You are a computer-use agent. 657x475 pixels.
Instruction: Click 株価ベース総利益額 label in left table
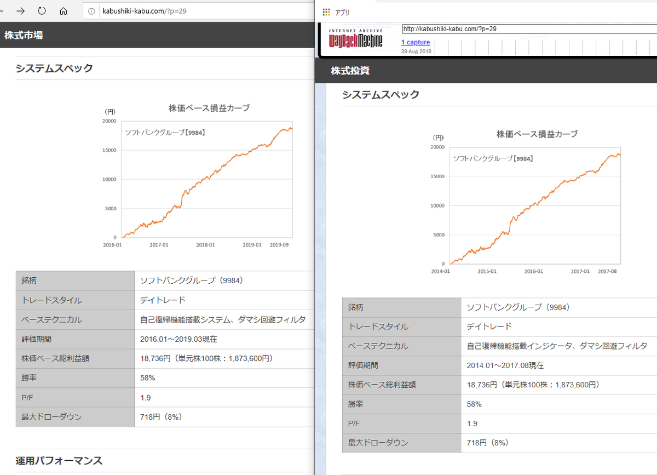point(55,359)
